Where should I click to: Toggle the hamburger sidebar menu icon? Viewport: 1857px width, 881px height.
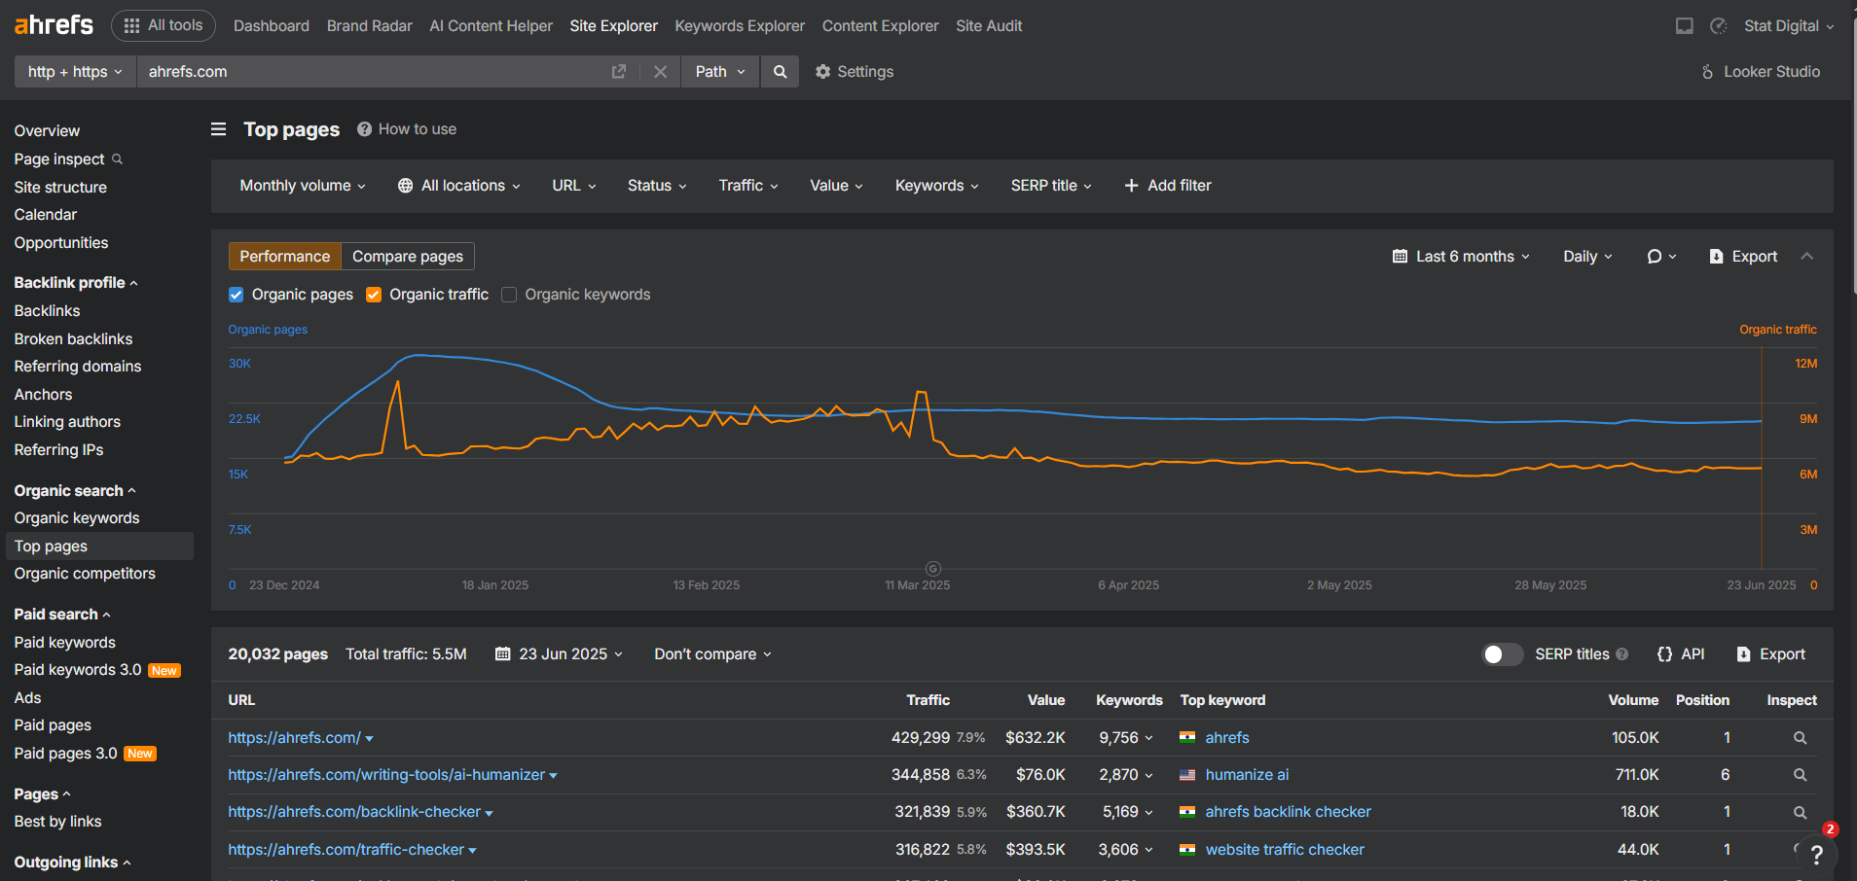click(x=219, y=129)
